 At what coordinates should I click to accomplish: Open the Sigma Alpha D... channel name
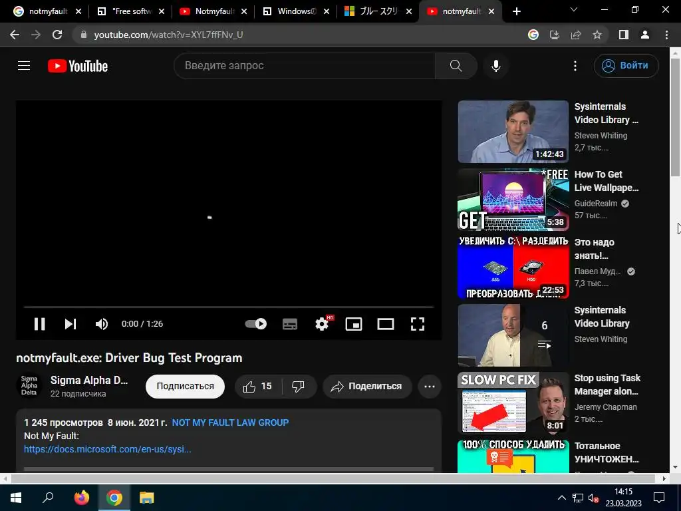click(x=89, y=380)
